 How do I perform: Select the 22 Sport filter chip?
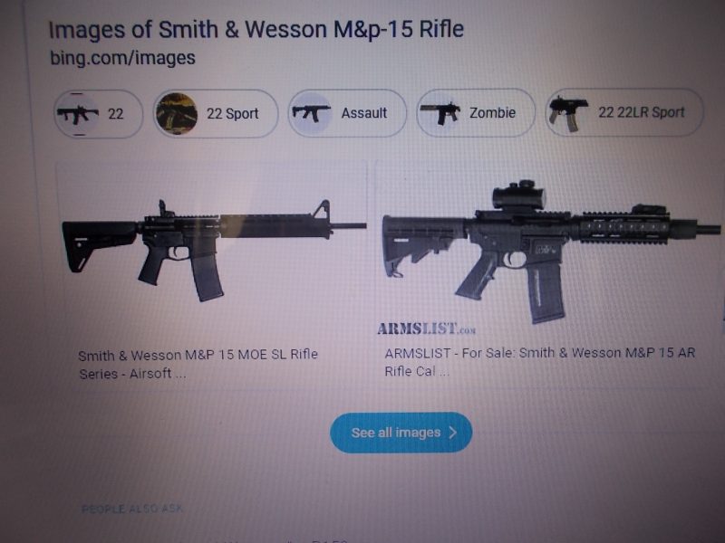click(216, 114)
